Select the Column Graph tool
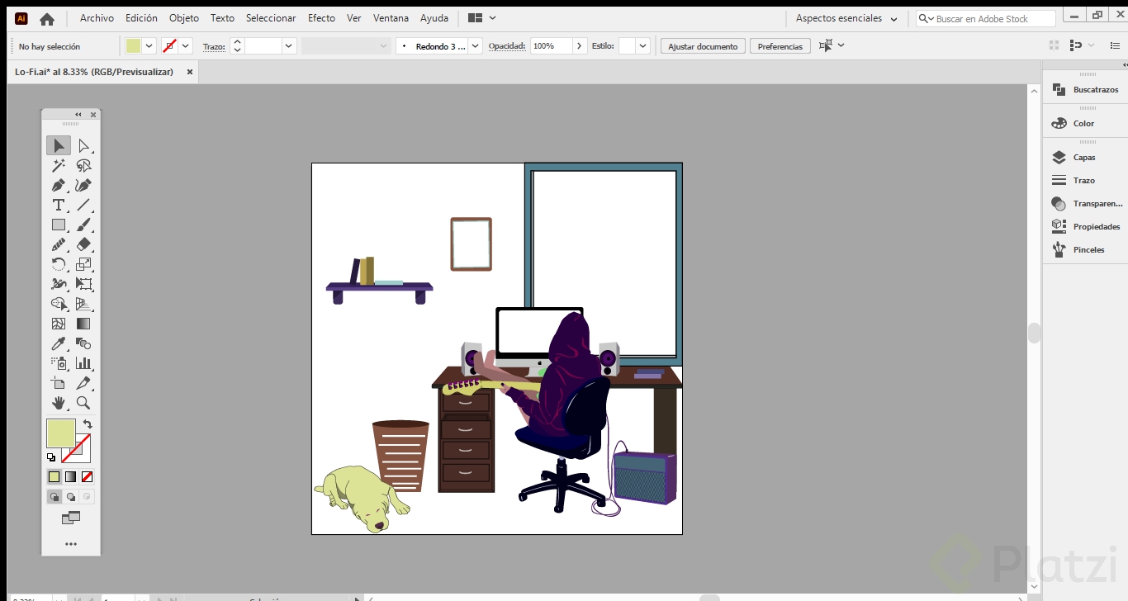This screenshot has height=601, width=1128. pos(83,364)
